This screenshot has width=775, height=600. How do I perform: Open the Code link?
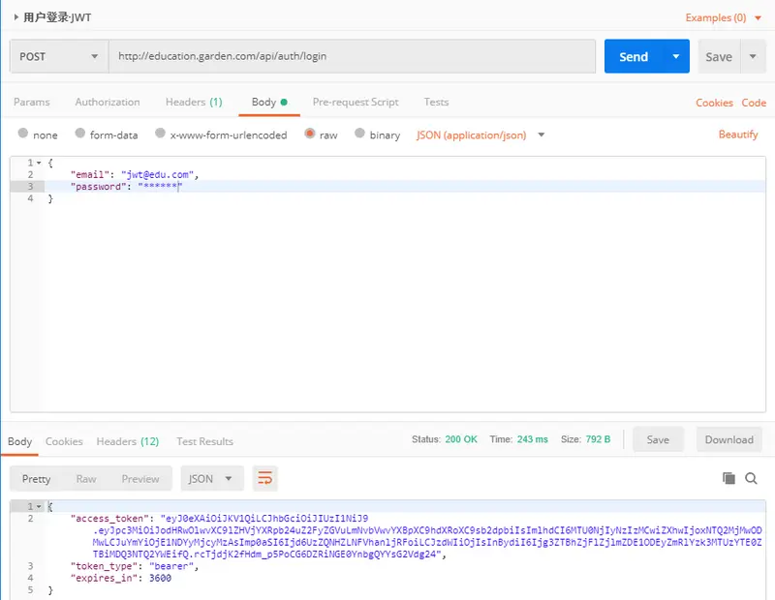754,103
